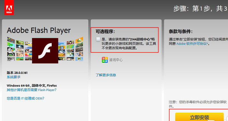Click the 条款与条件 heading
Image resolution: width=228 pixels, height=121 pixels.
[181, 32]
